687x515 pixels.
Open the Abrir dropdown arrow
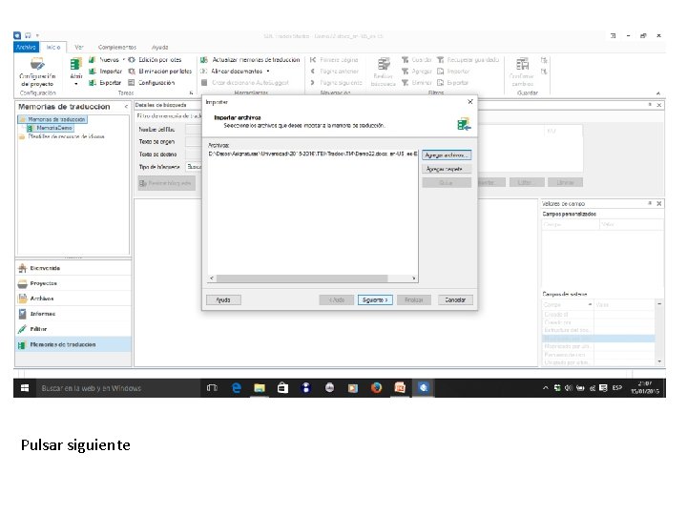[x=76, y=84]
